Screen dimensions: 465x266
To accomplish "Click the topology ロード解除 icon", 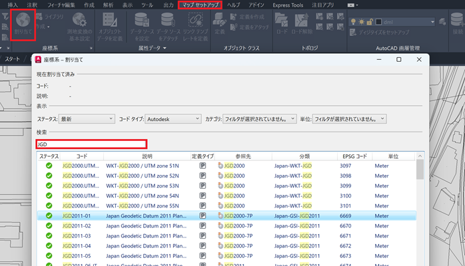I will pos(302,21).
